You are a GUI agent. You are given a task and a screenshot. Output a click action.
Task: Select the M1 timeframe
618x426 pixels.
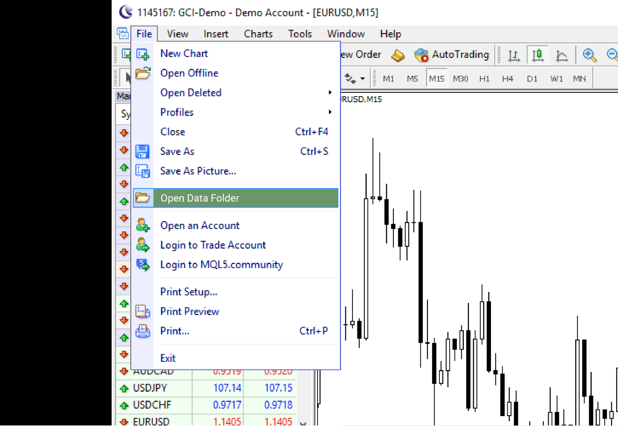pos(389,79)
